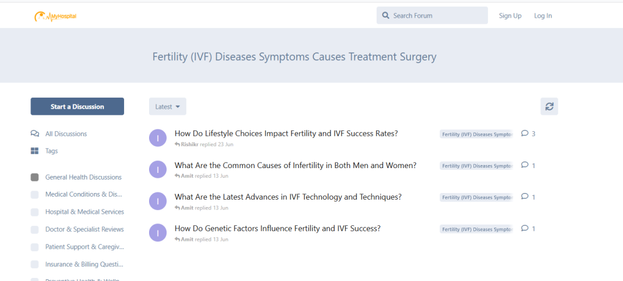Click the Sign Up link
This screenshot has width=623, height=281.
[510, 16]
